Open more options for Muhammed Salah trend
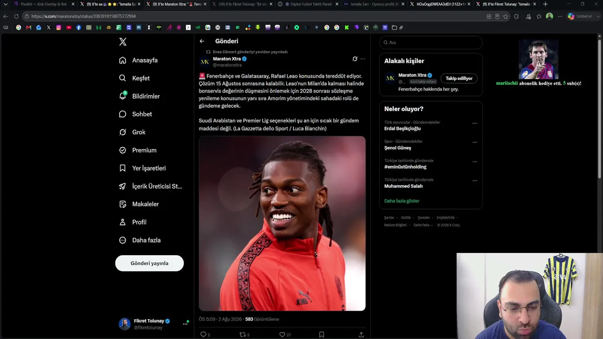 pyautogui.click(x=474, y=181)
